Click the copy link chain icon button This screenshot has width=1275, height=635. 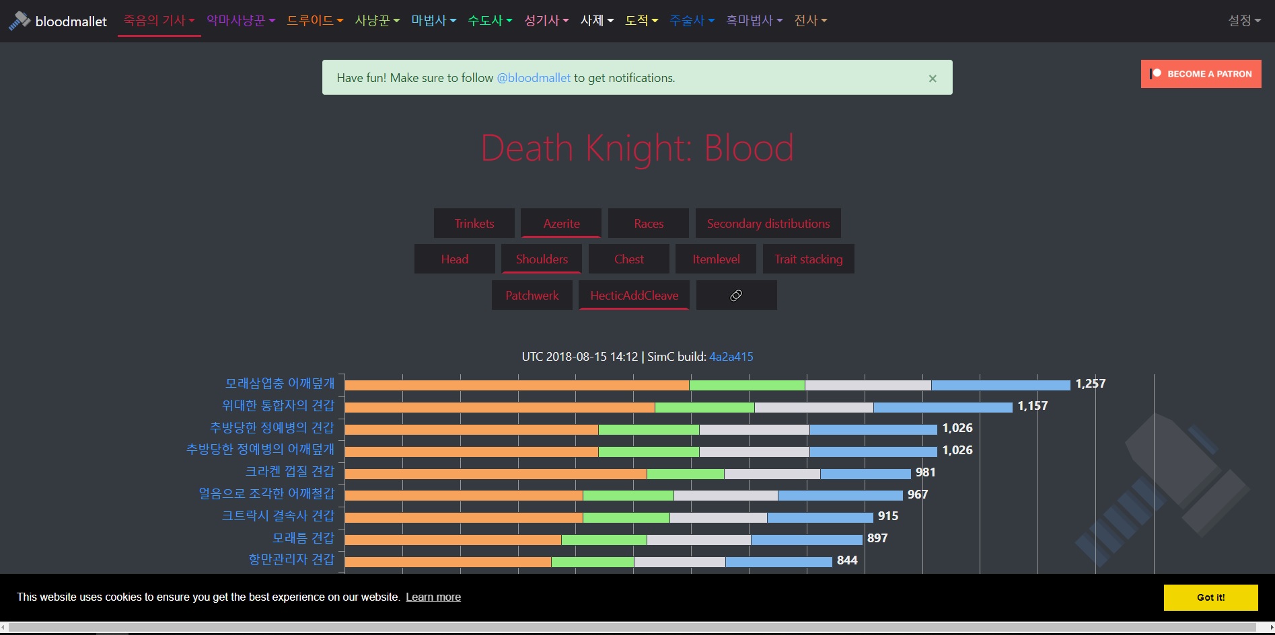tap(736, 296)
